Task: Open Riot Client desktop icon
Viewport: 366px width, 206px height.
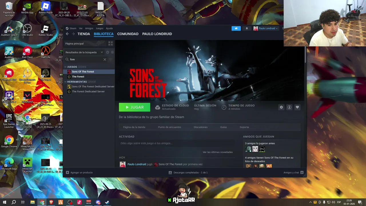Action: pyautogui.click(x=27, y=52)
